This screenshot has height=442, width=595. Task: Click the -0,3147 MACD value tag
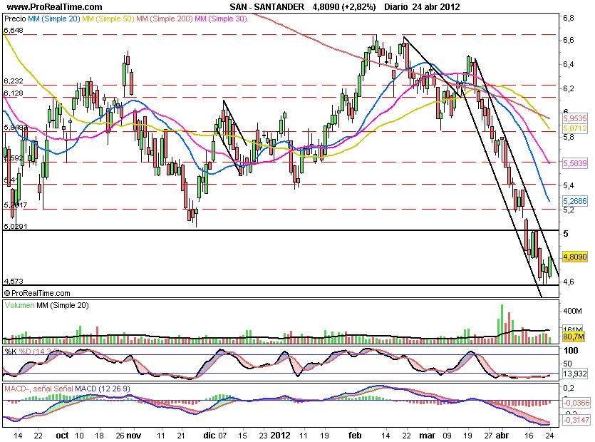pos(574,421)
